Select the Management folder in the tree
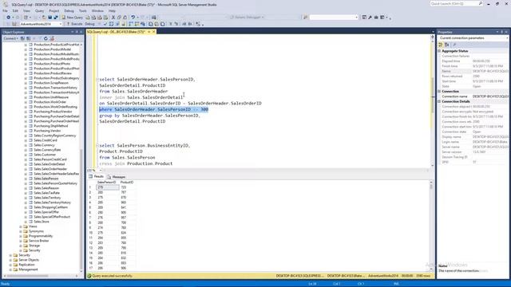 pyautogui.click(x=28, y=269)
